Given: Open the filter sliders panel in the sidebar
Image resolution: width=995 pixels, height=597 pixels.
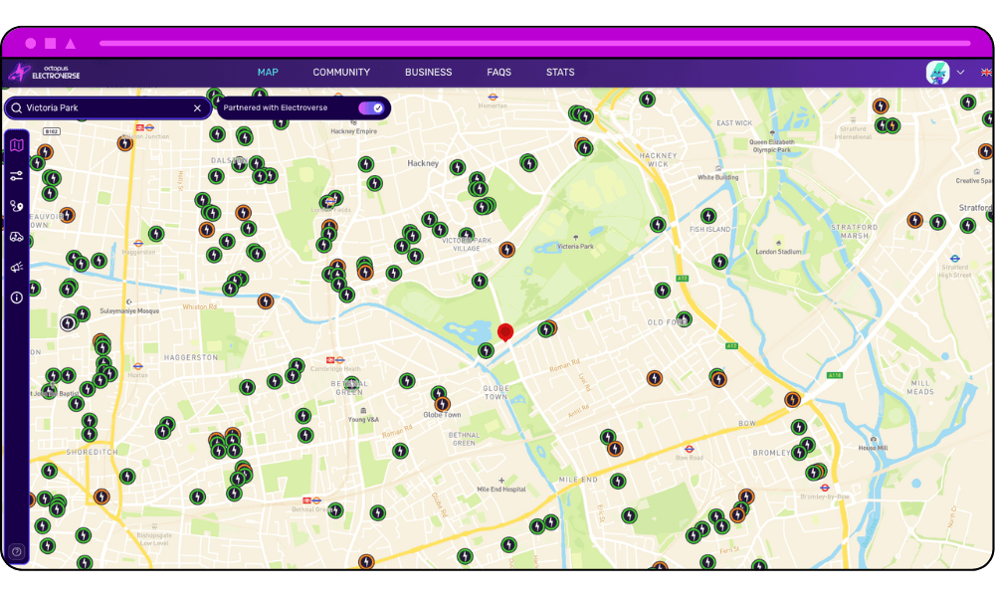Looking at the screenshot, I should coord(17,176).
